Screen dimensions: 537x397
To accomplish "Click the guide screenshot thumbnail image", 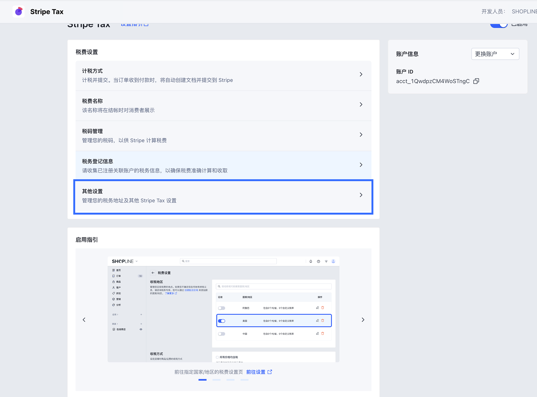I will click(223, 309).
